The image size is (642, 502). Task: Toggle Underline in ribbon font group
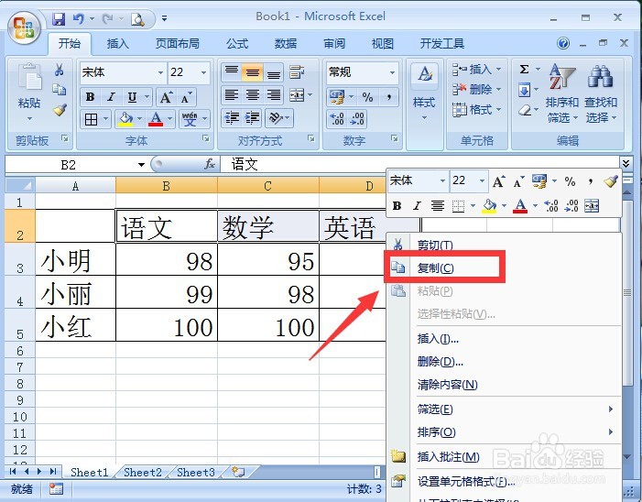tap(132, 97)
